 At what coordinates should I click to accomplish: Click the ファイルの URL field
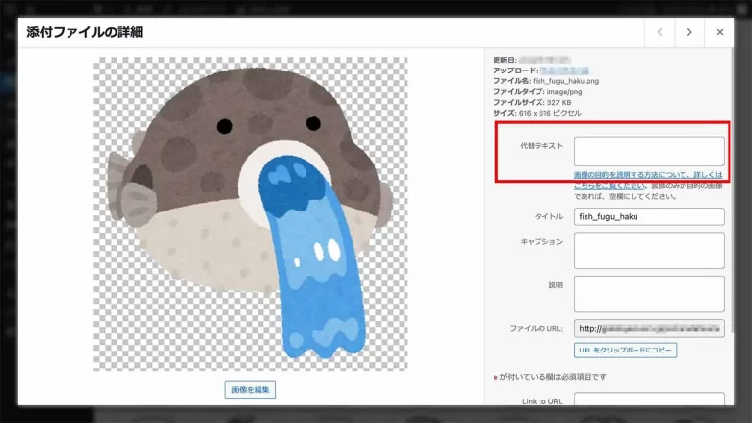point(649,329)
